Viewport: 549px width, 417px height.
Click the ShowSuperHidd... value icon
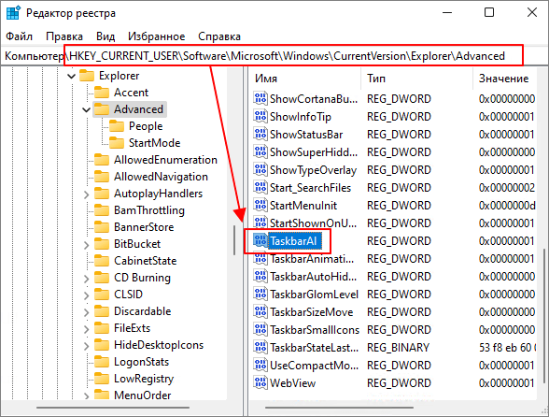point(260,151)
